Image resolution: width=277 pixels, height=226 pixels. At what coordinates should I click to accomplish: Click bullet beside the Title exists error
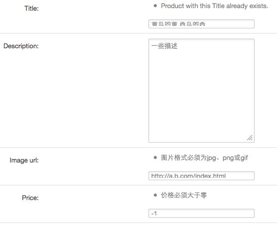(155, 6)
